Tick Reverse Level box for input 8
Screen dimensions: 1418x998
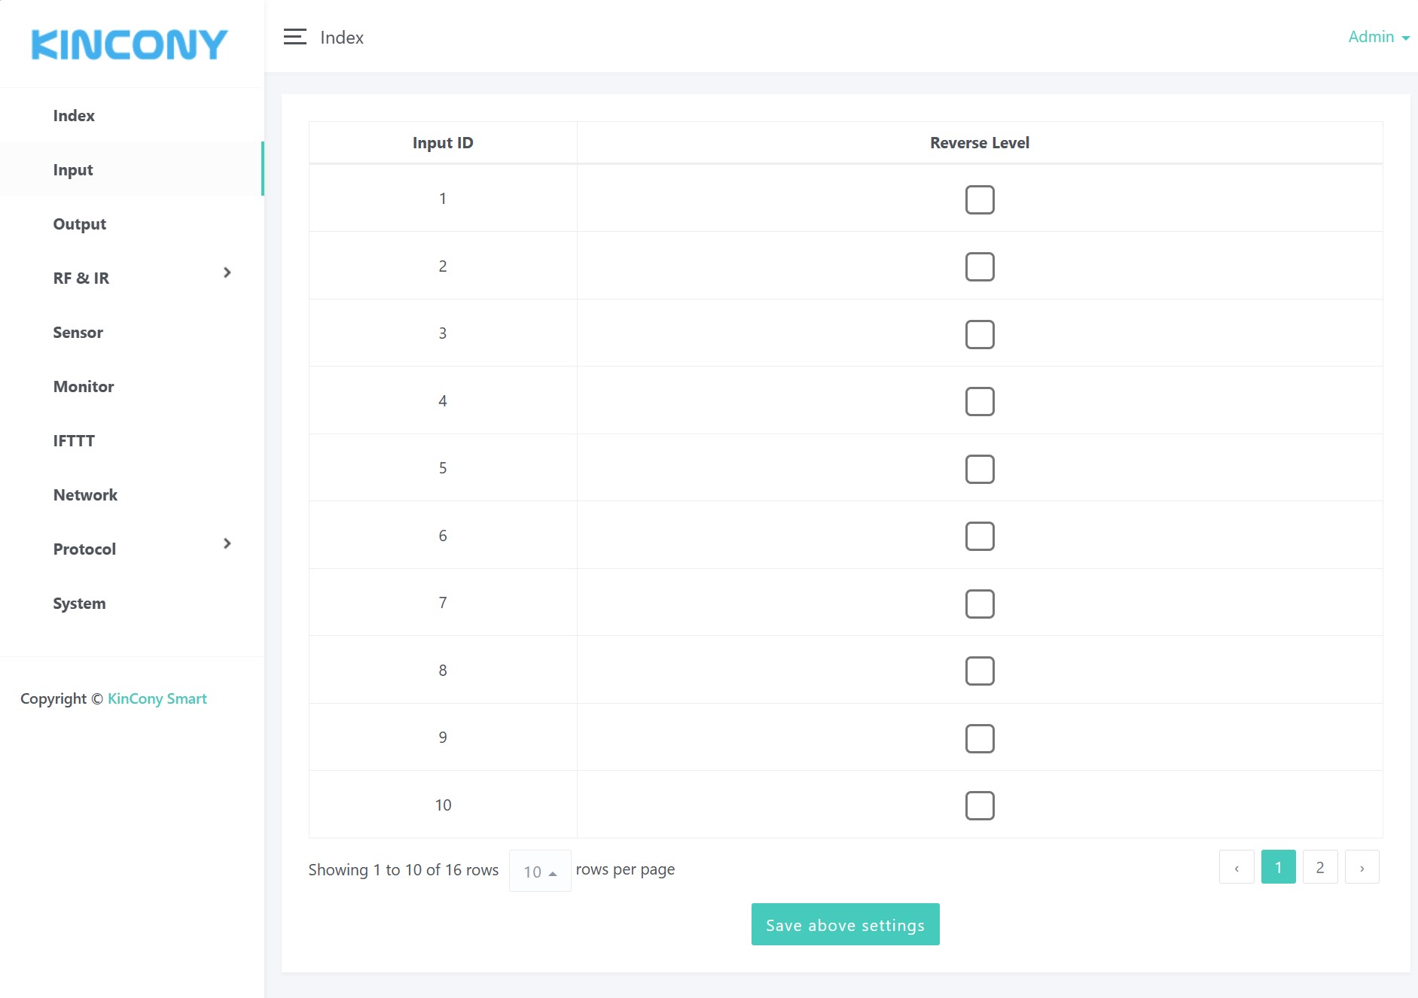[x=979, y=671]
